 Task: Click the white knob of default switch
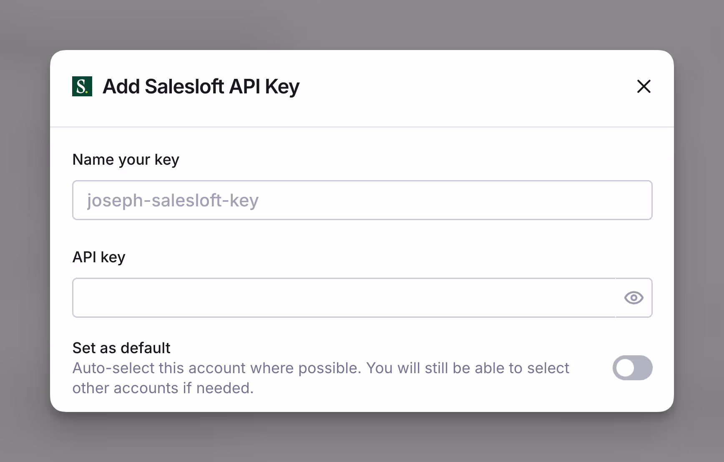tap(625, 368)
